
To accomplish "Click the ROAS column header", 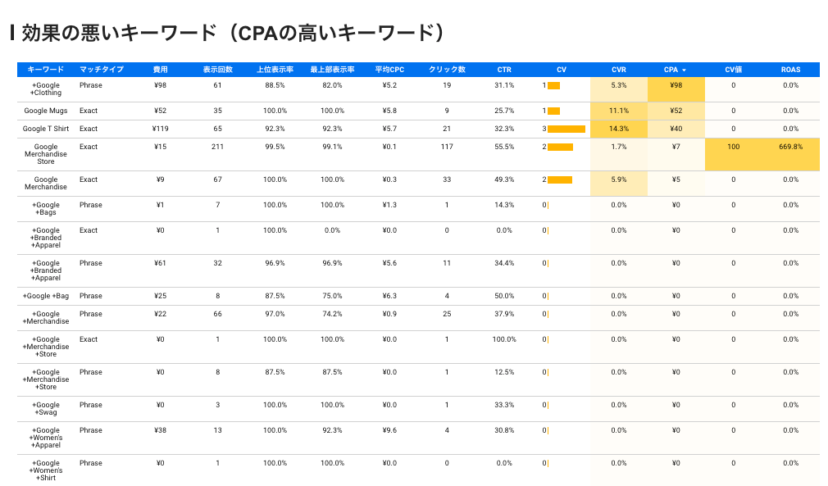I will 791,70.
